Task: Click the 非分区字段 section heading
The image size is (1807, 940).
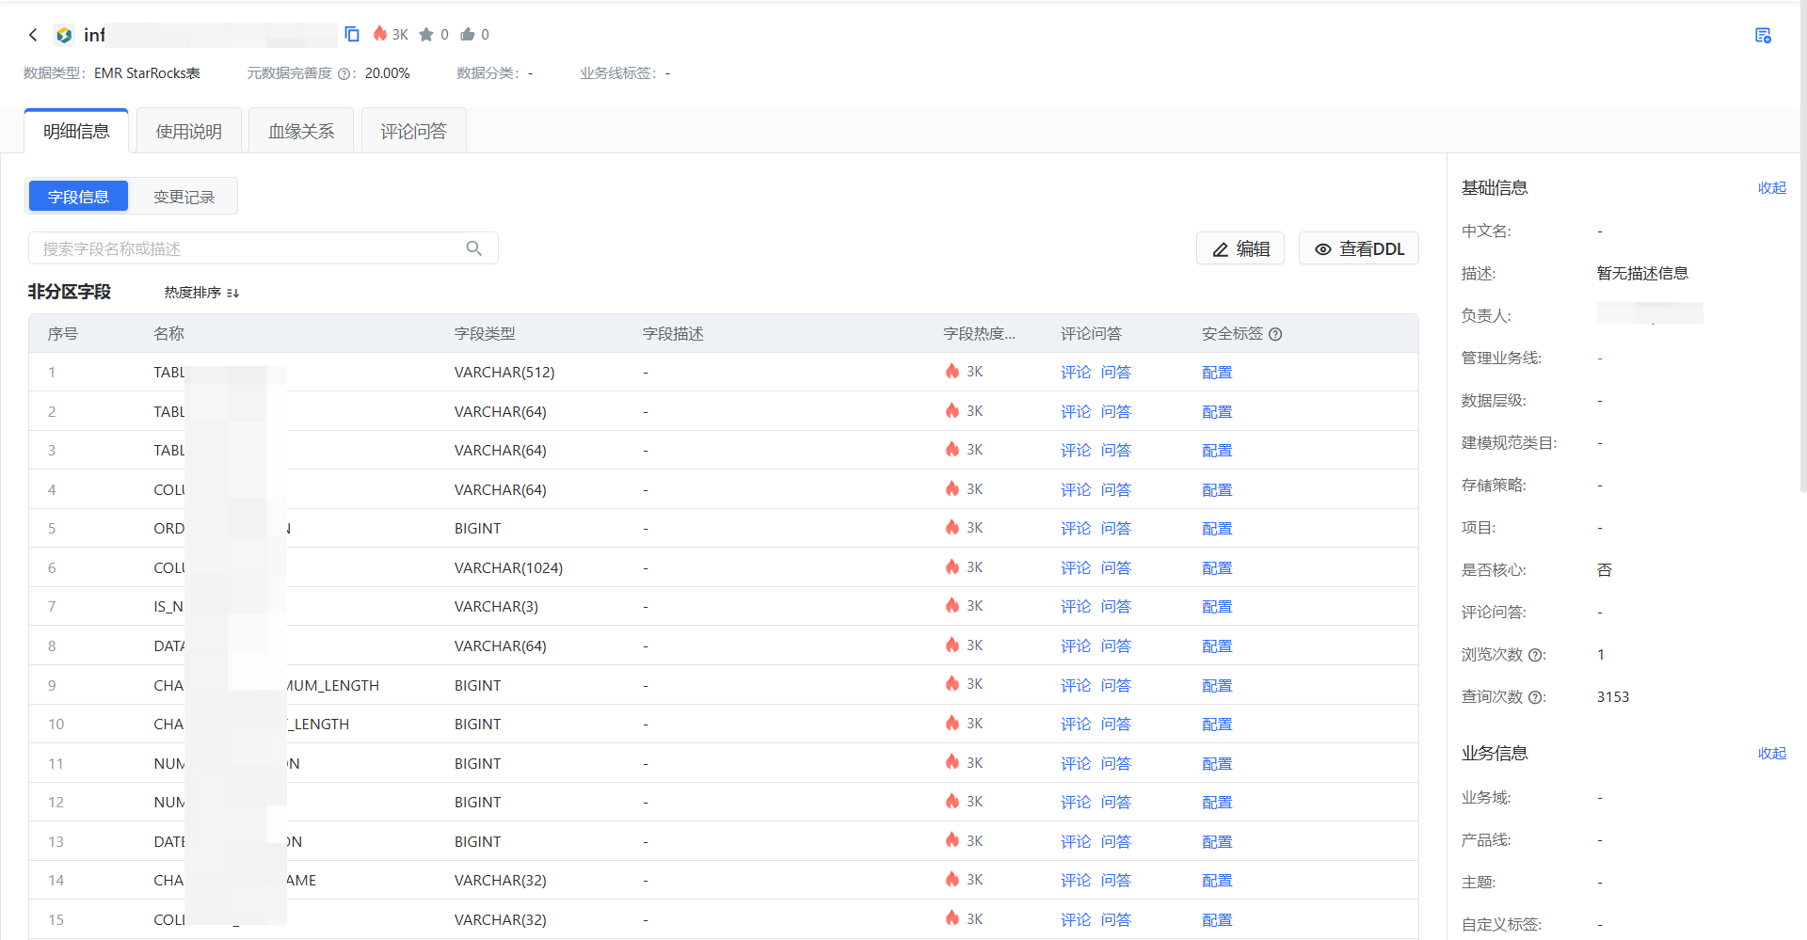Action: tap(70, 292)
